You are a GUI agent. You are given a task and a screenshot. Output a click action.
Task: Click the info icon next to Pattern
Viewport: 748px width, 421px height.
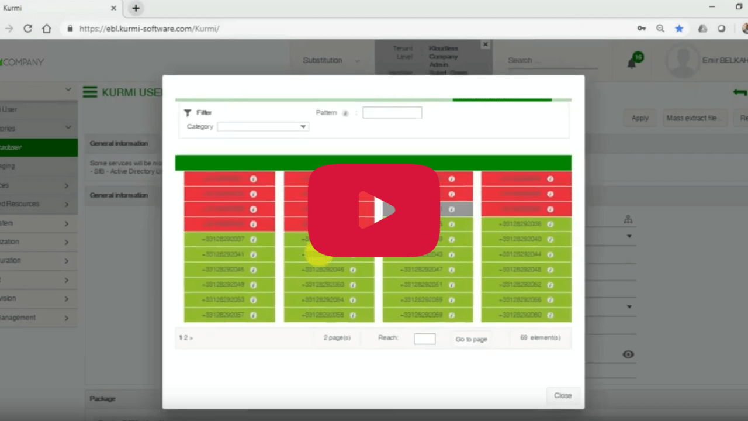coord(345,113)
